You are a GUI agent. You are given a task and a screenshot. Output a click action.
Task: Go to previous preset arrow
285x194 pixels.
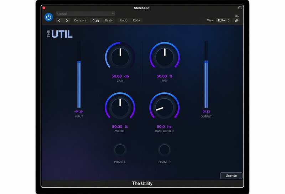[x=59, y=20]
